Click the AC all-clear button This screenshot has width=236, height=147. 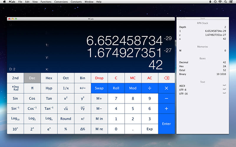149,78
